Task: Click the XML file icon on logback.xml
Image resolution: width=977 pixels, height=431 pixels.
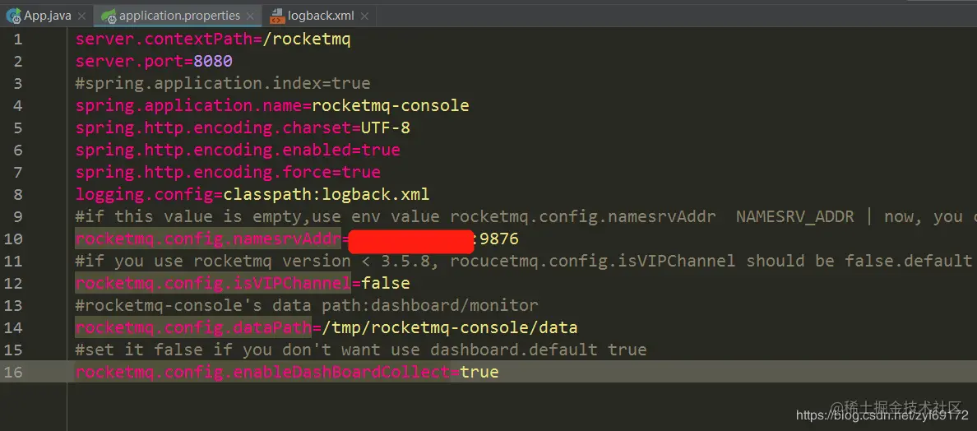Action: [x=277, y=16]
